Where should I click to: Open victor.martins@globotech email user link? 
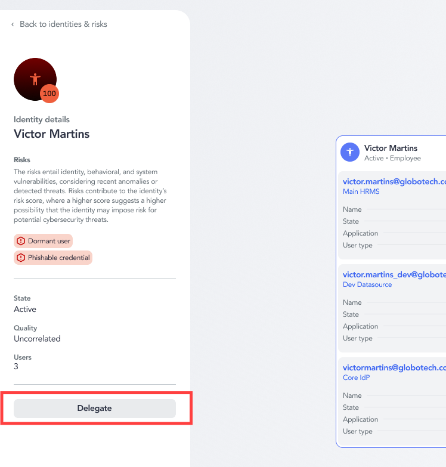click(394, 181)
